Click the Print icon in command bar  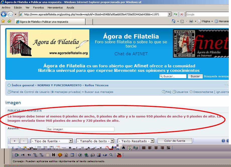(191, 21)
